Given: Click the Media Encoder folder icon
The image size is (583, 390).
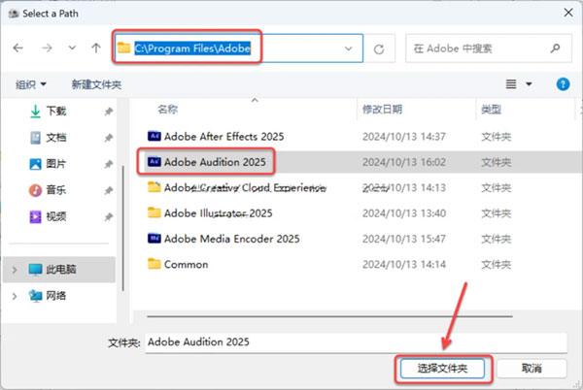Looking at the screenshot, I should (154, 239).
